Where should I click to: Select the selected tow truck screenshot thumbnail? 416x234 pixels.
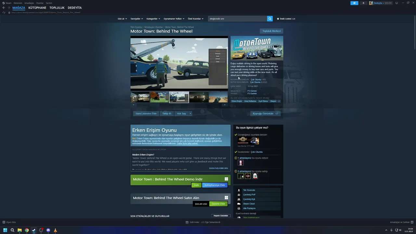click(x=179, y=97)
